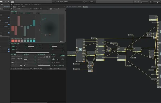Toggle the Wave X waveform selector button

[13, 47]
